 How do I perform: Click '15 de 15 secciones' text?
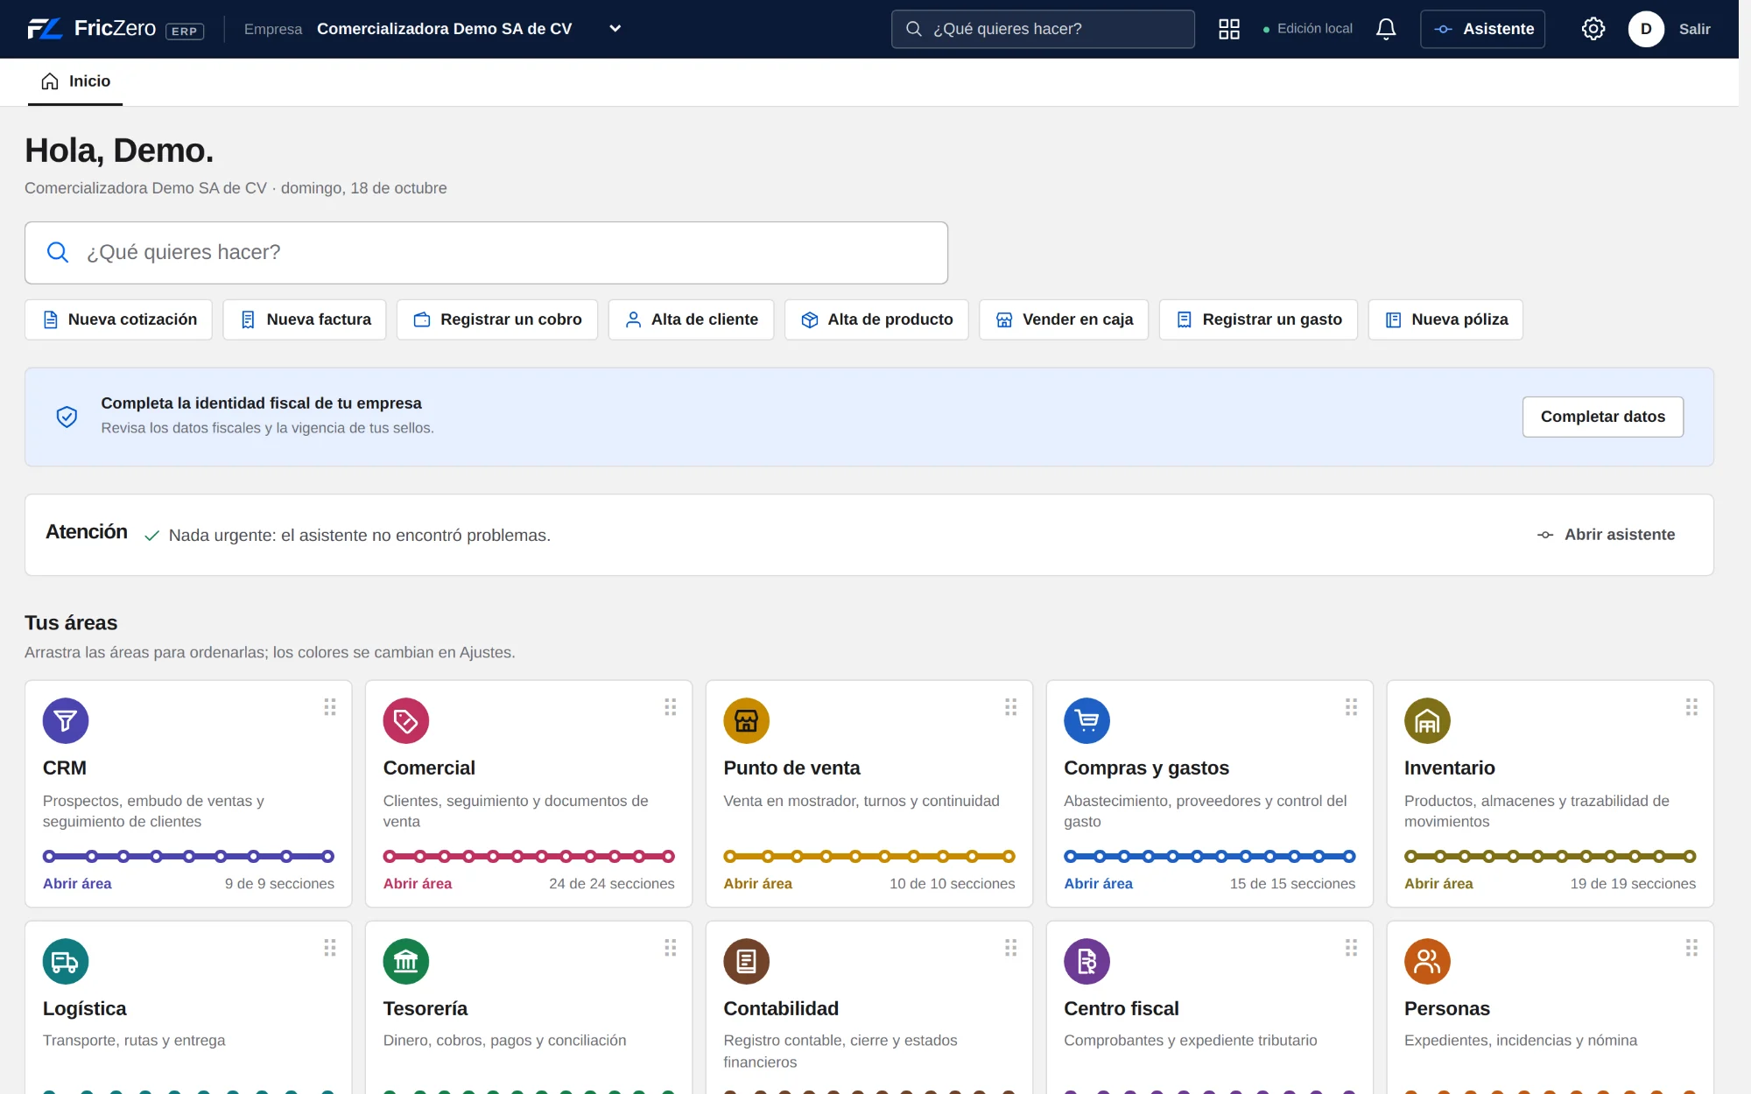click(1292, 884)
